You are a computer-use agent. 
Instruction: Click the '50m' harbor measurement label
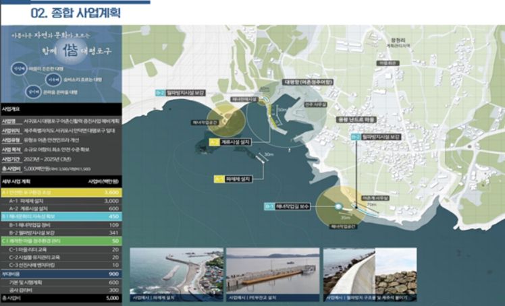(282, 110)
